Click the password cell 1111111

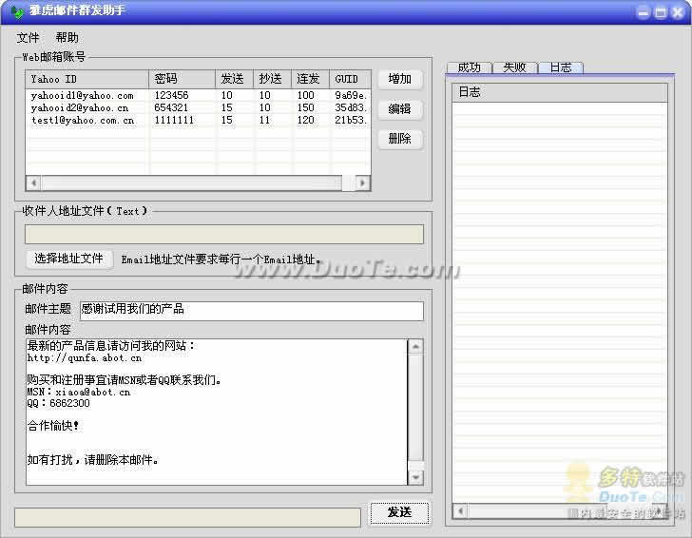click(x=174, y=120)
